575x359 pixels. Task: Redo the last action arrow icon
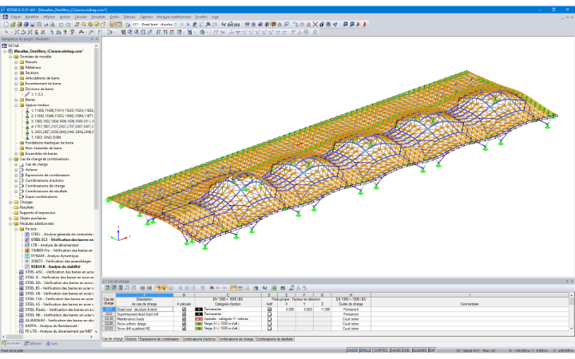pyautogui.click(x=68, y=25)
